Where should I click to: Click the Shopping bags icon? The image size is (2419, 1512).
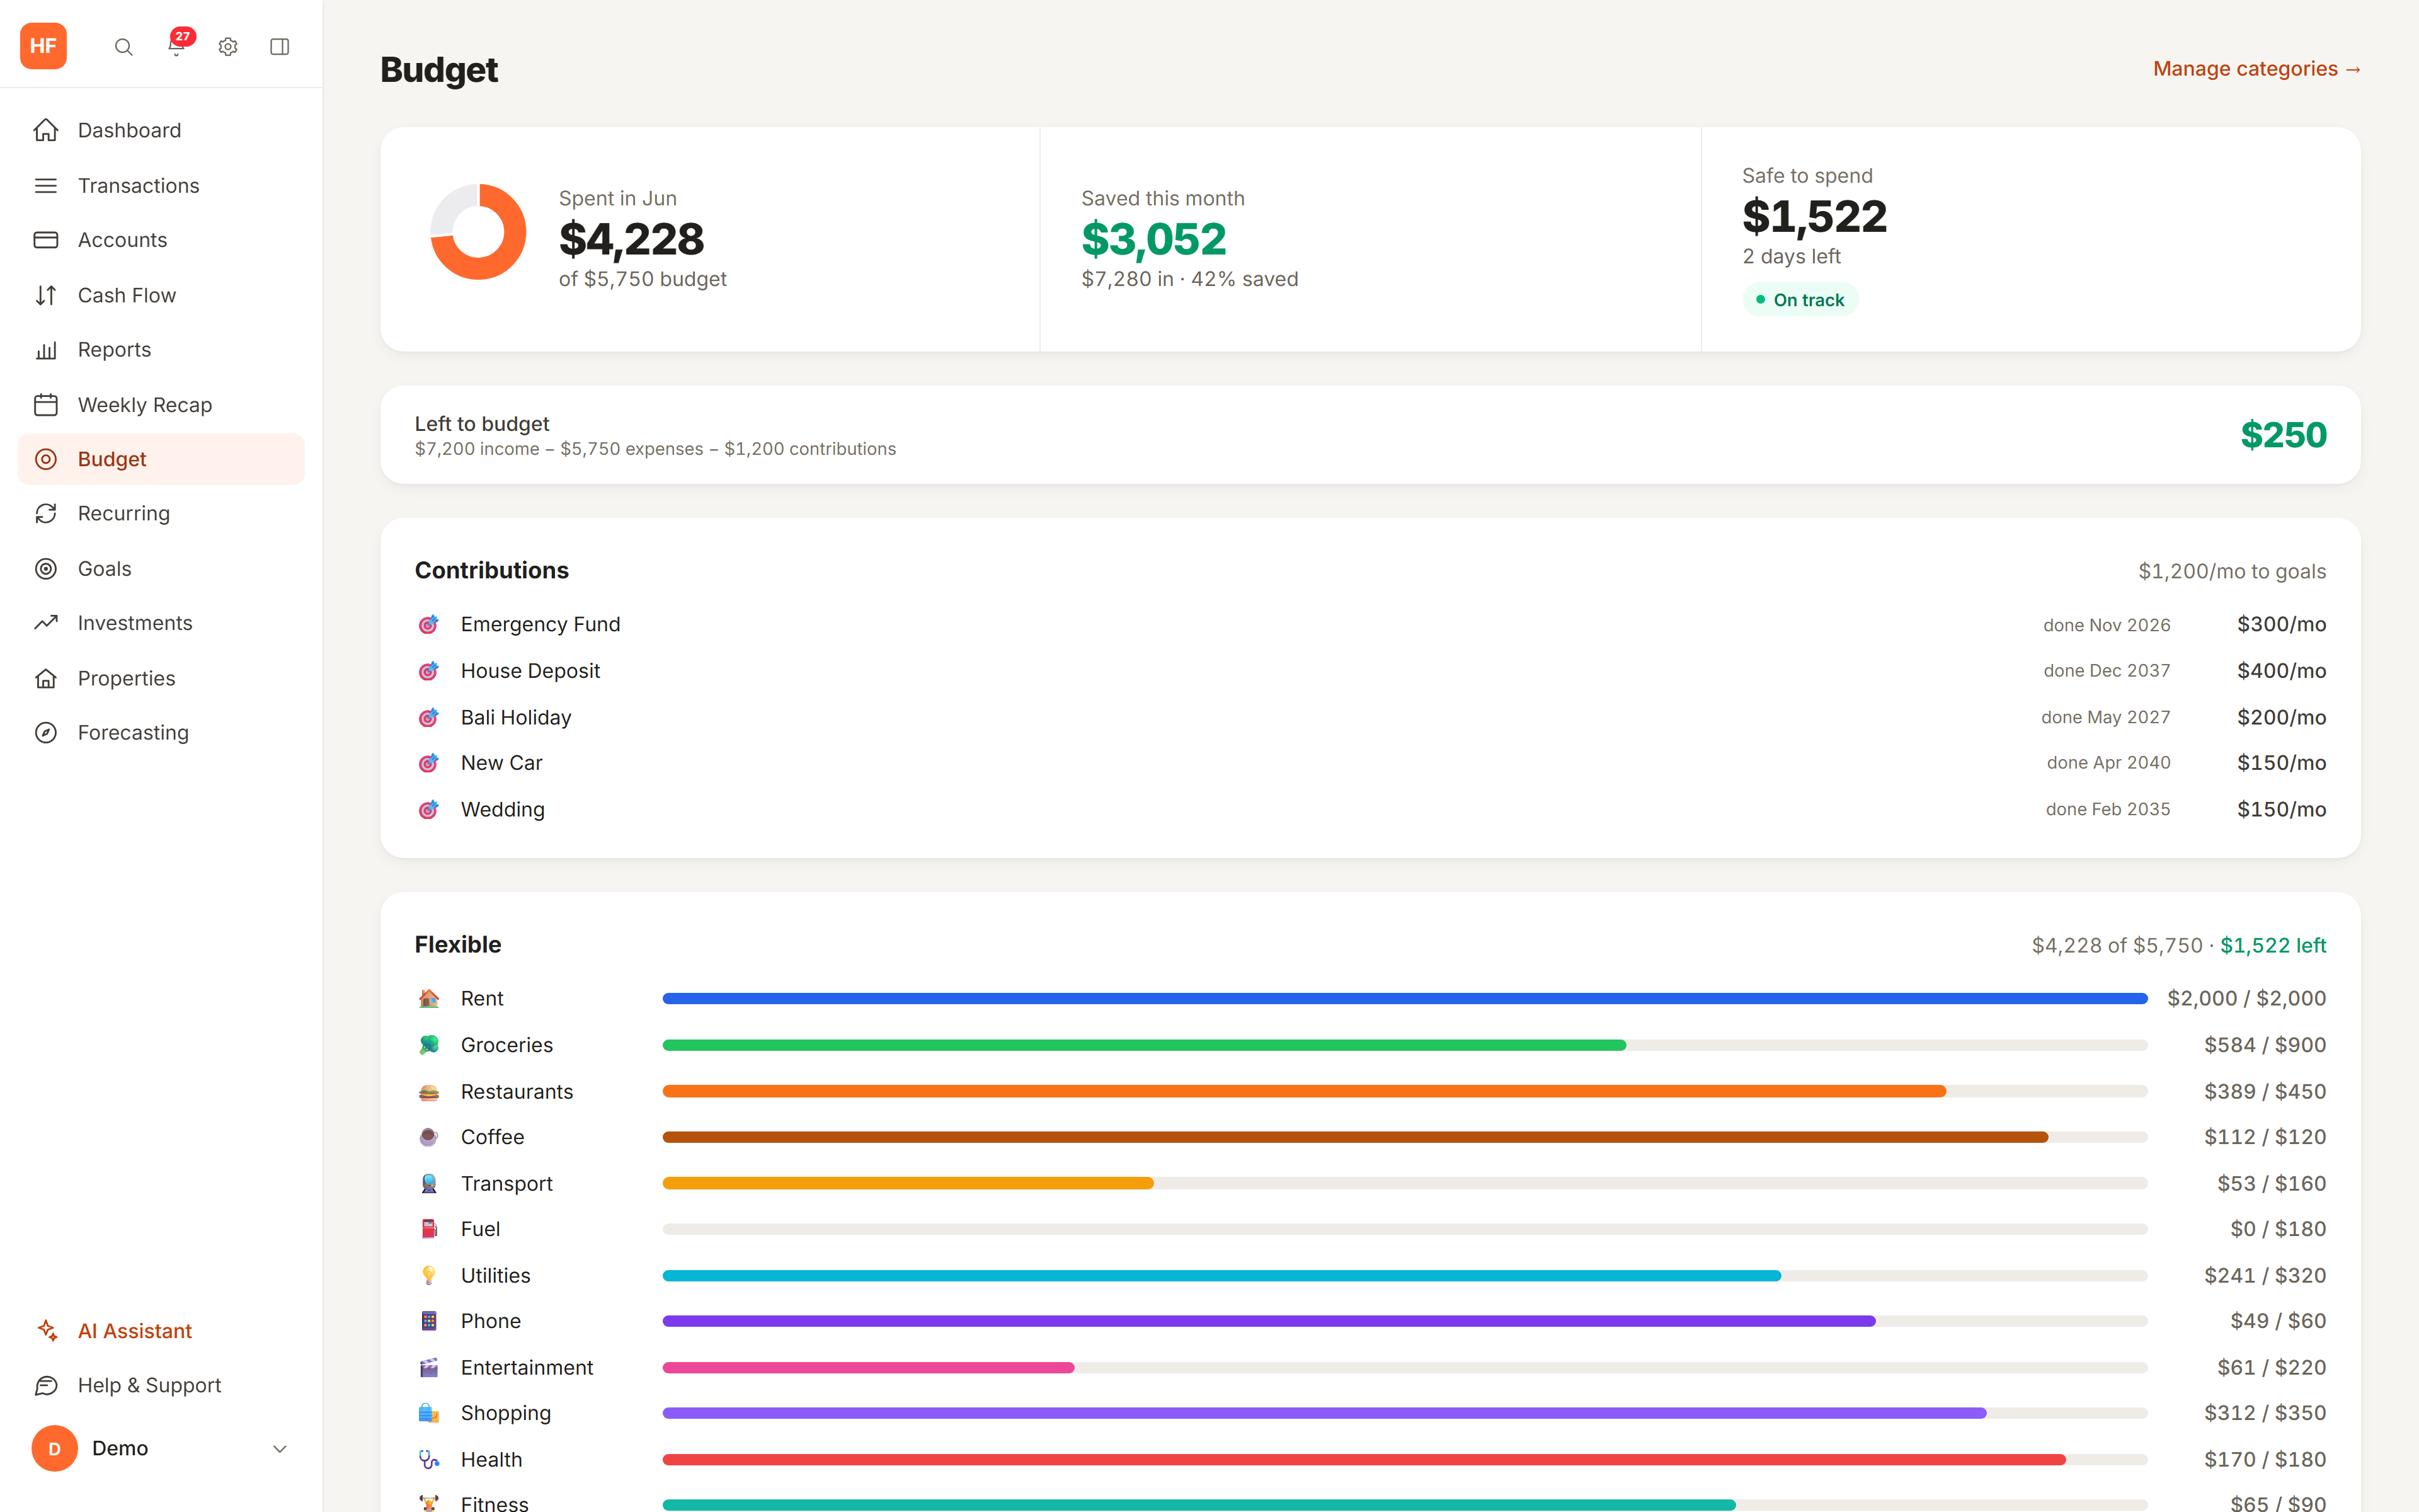coord(429,1413)
